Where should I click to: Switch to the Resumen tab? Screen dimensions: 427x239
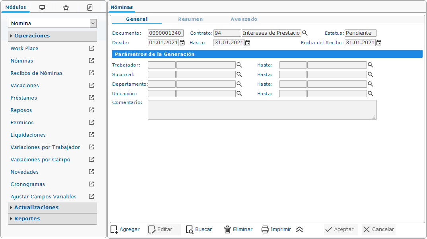click(x=190, y=19)
